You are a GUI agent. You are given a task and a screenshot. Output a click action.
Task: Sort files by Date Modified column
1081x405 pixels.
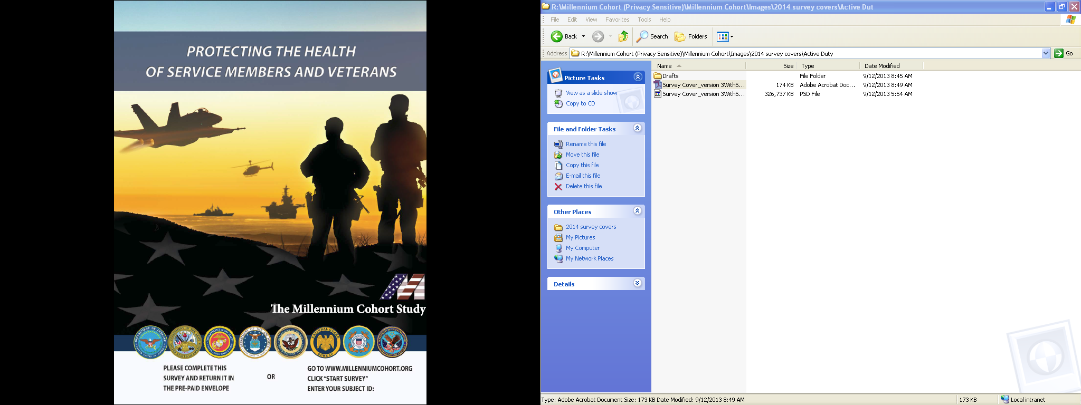click(881, 66)
